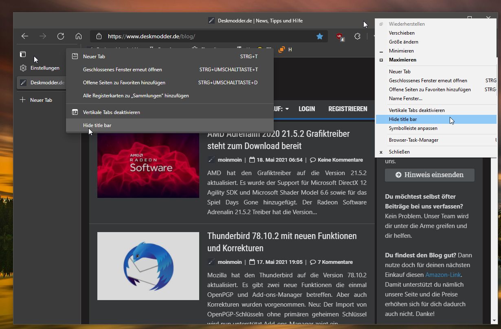Open the home page via the house icon
The width and height of the screenshot is (501, 329).
(x=79, y=36)
